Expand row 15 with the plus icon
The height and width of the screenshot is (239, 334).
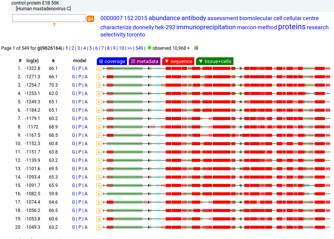(x=99, y=185)
